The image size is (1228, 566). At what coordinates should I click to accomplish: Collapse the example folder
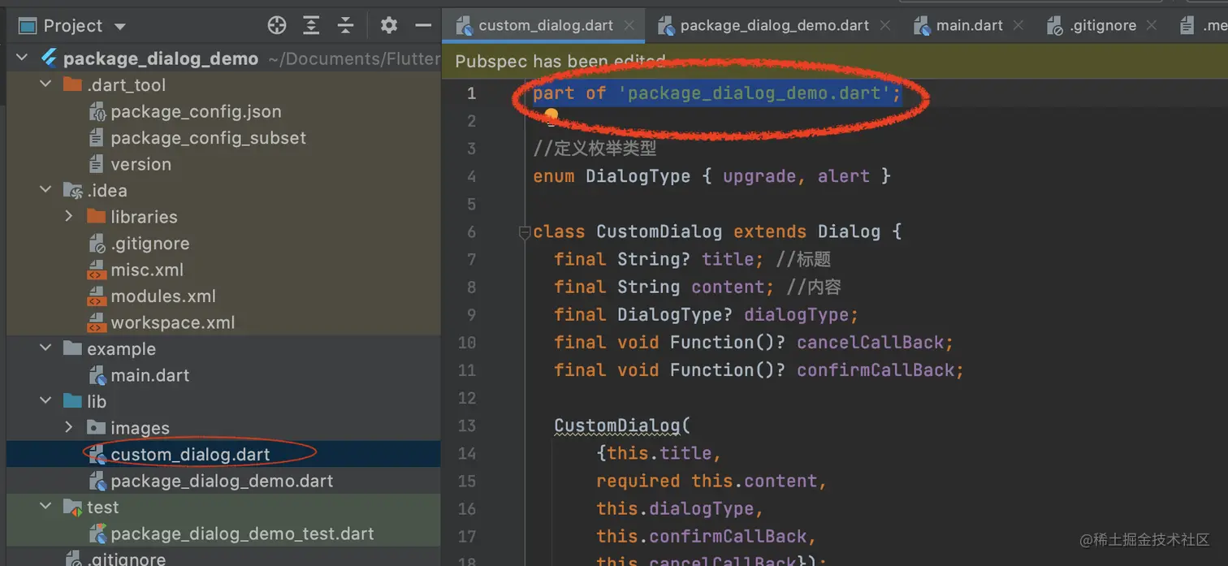click(x=46, y=348)
